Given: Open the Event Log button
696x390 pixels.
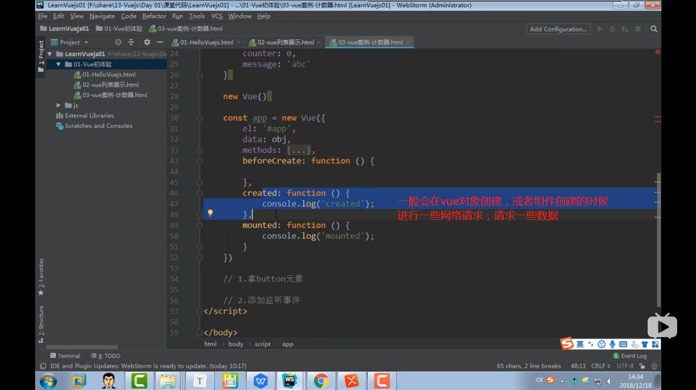Looking at the screenshot, I should click(630, 356).
